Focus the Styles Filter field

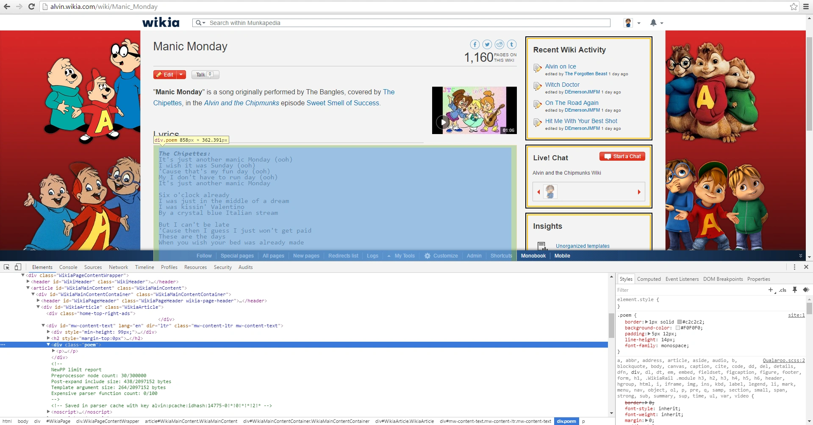[691, 290]
